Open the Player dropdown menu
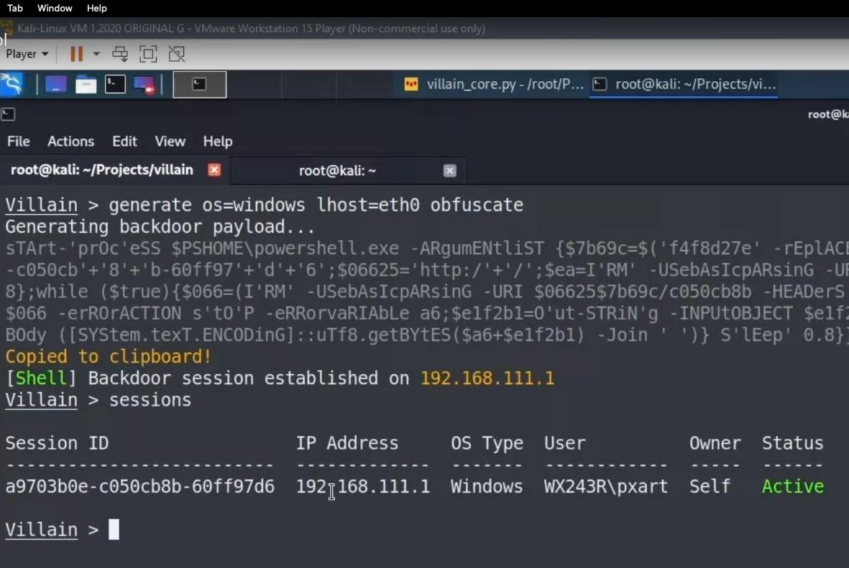This screenshot has height=568, width=849. click(27, 54)
